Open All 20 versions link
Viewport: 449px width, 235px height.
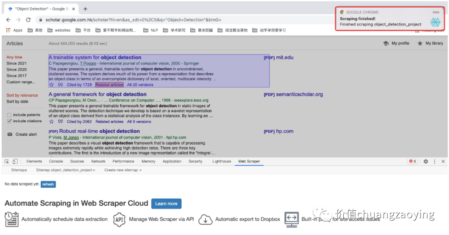140,85
